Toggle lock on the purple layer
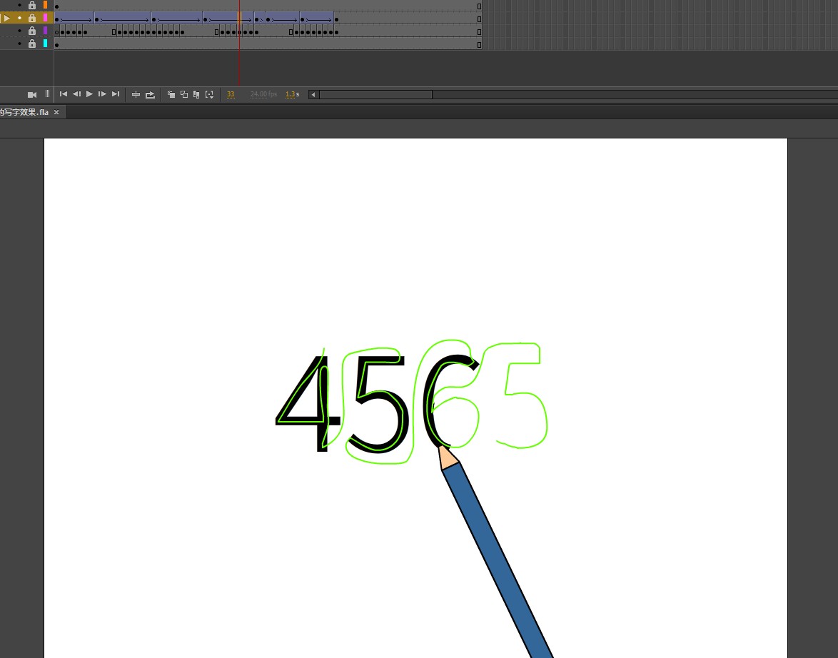Viewport: 838px width, 658px height. [x=32, y=31]
